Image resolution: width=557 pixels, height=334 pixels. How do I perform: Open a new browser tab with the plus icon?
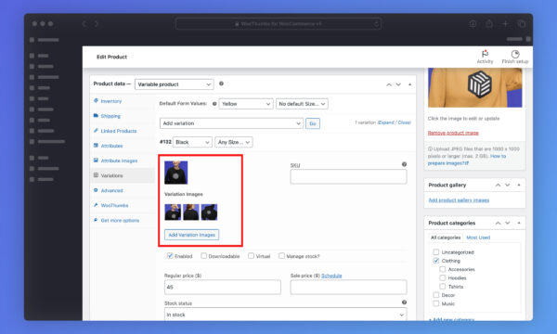coord(506,24)
